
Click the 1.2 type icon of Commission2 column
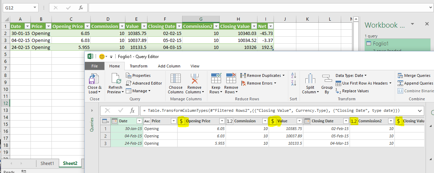(354, 121)
